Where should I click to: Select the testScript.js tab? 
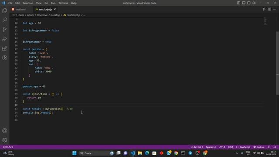point(45,10)
